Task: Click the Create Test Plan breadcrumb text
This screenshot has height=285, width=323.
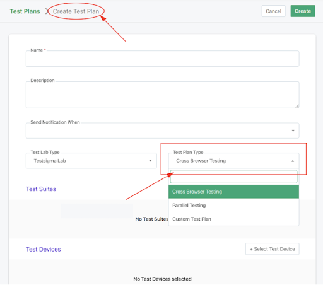Action: point(76,11)
